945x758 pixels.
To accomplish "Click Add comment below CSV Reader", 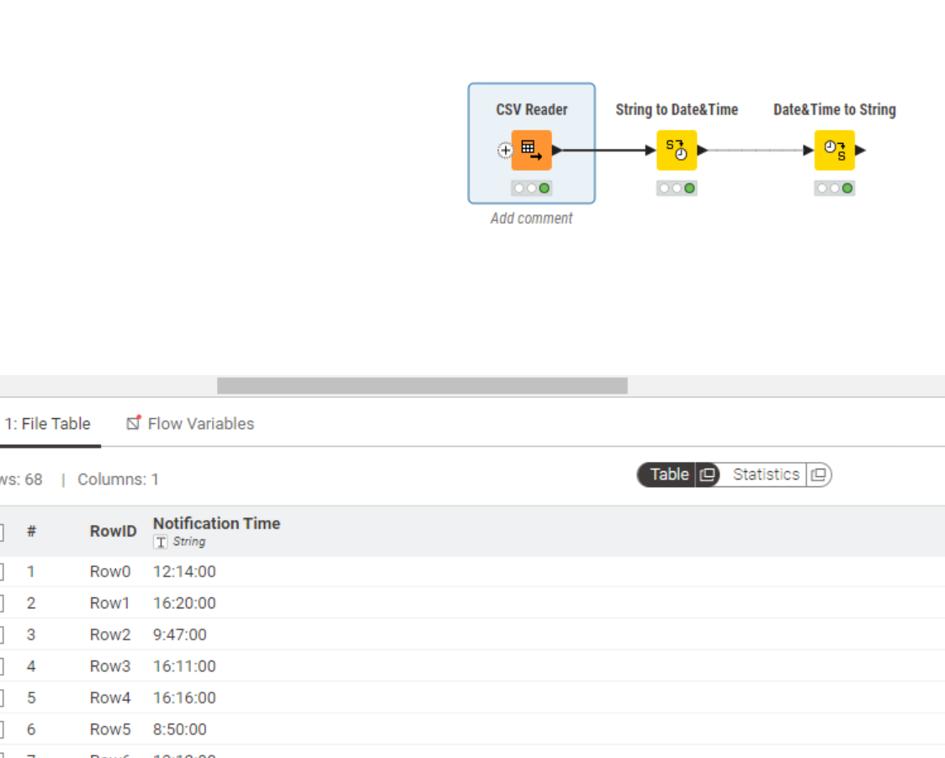I will (x=531, y=219).
